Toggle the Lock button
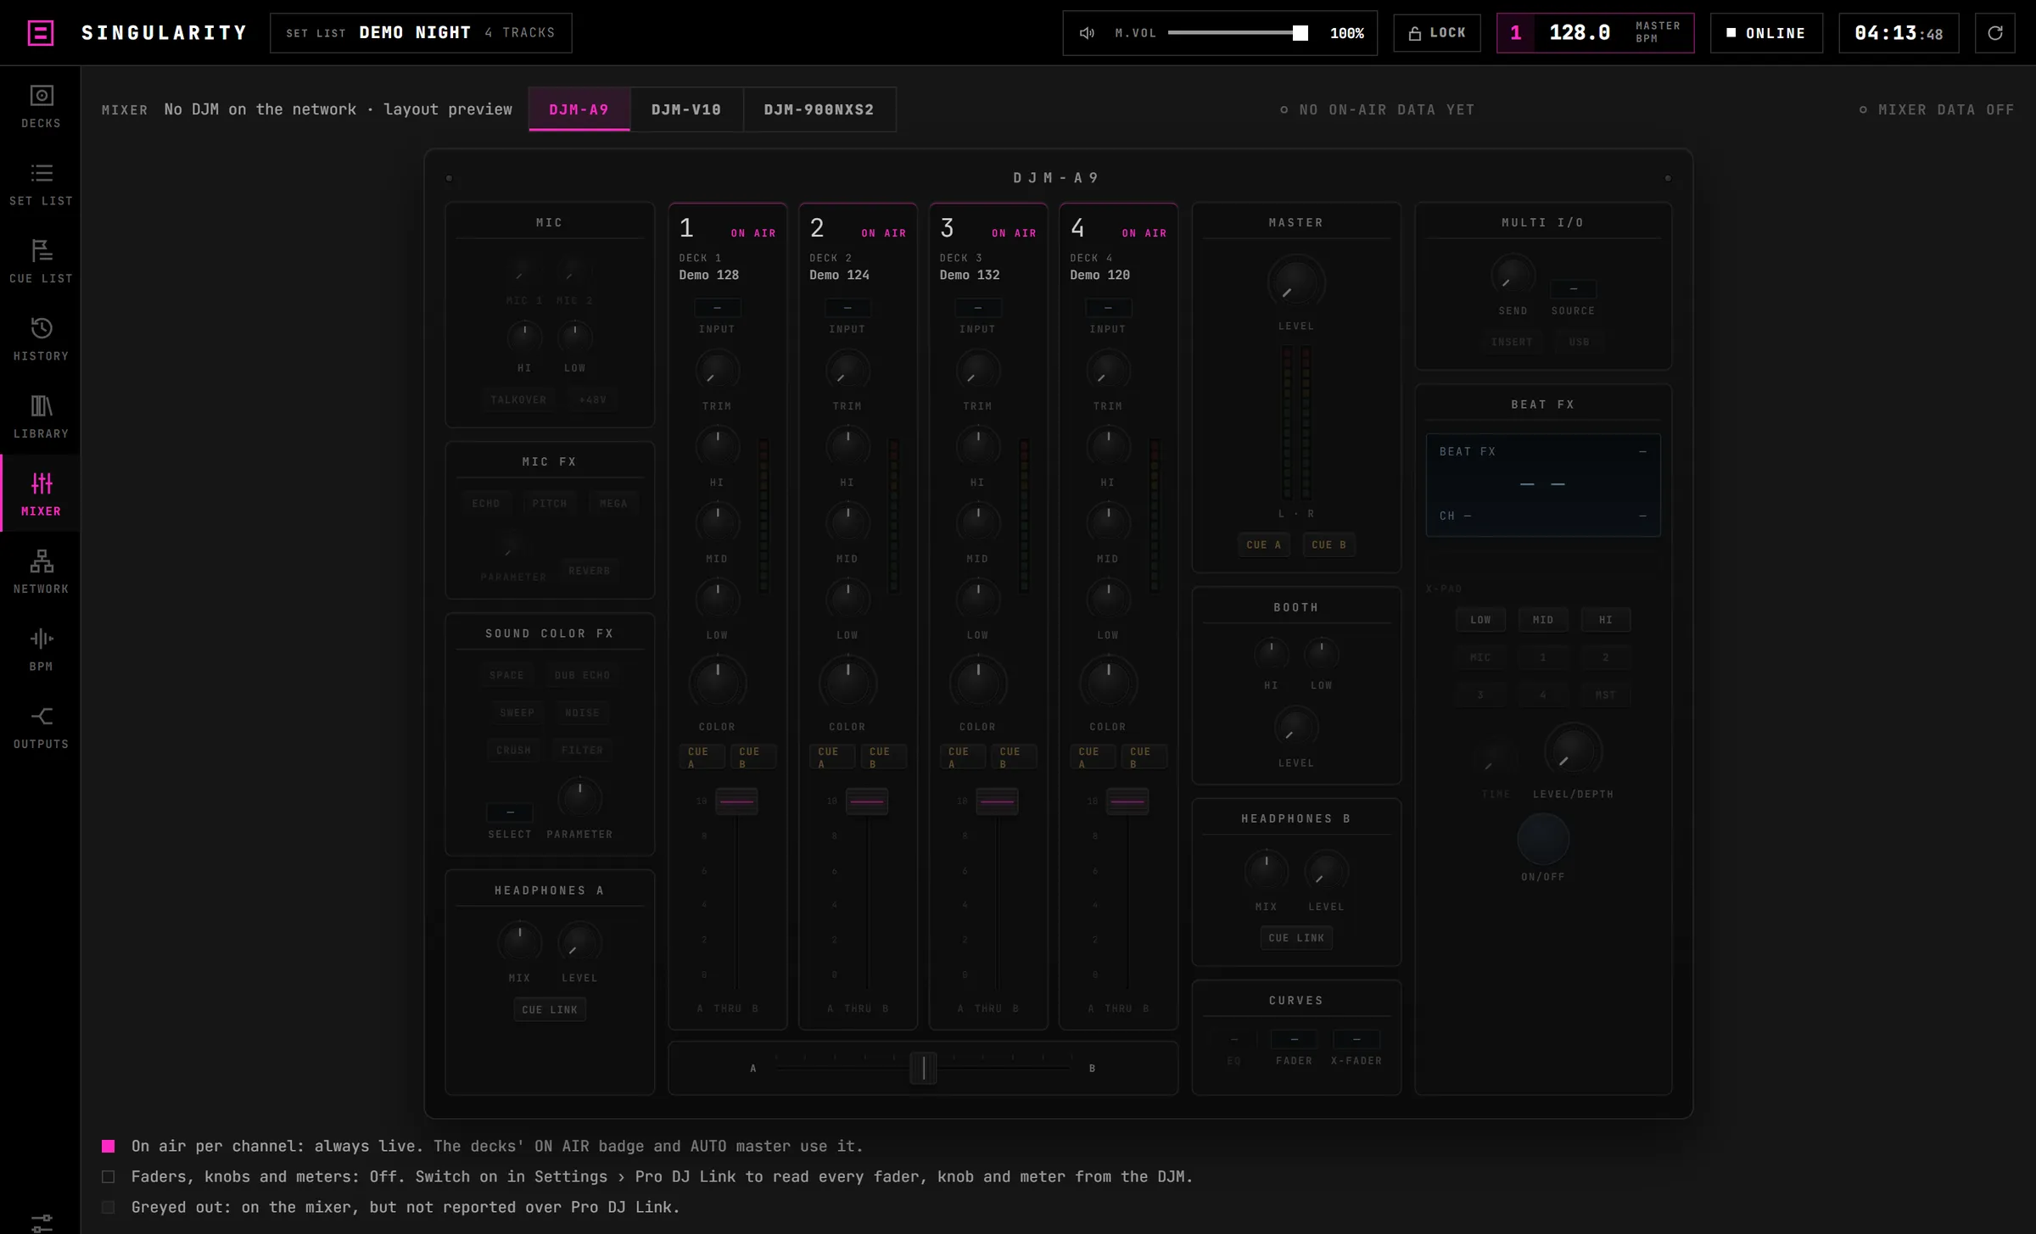Screen dimensions: 2036x1234 [x=1437, y=33]
